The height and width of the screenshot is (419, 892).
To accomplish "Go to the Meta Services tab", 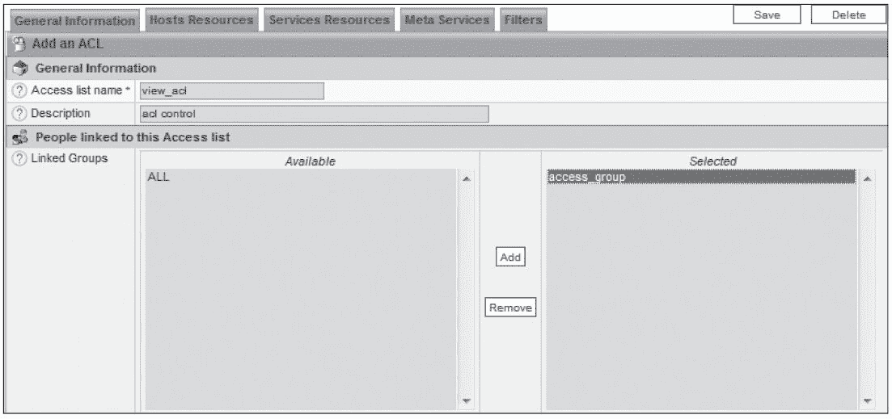I will pos(446,19).
